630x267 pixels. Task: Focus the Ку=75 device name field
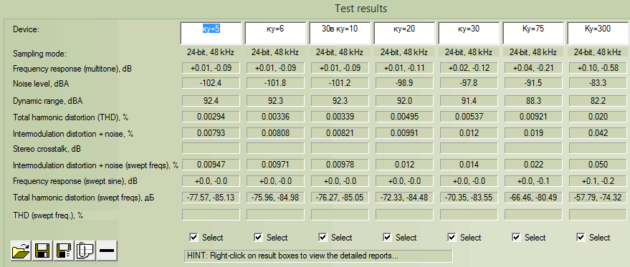(533, 33)
